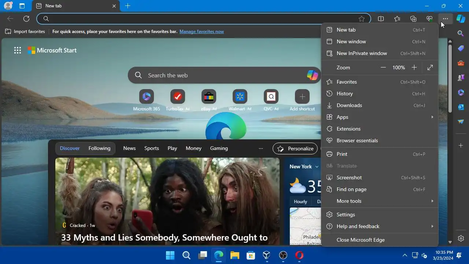Choose Print from the menu
Image resolution: width=469 pixels, height=264 pixels.
(x=380, y=154)
